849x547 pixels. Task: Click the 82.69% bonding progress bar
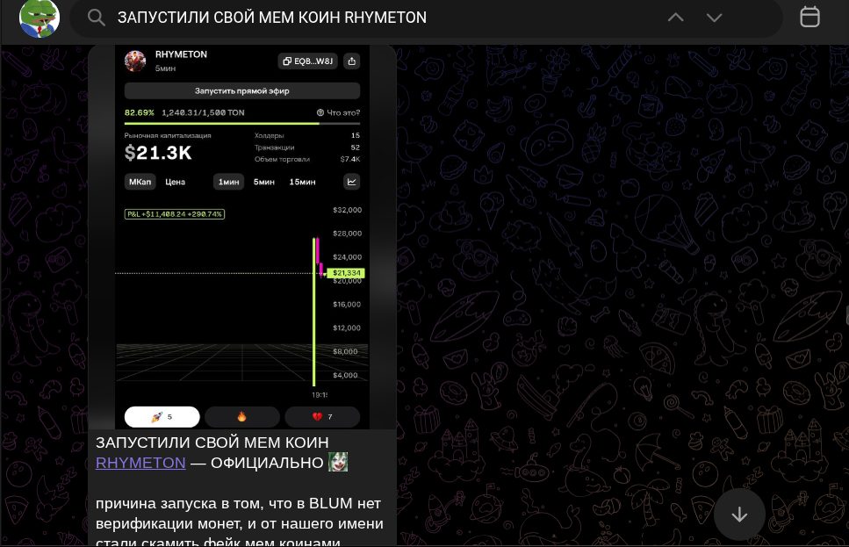coord(242,124)
